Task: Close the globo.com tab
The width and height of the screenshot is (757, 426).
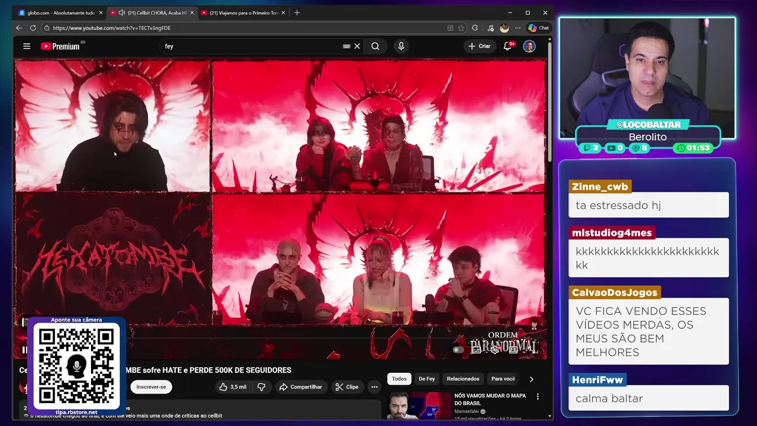Action: 101,12
